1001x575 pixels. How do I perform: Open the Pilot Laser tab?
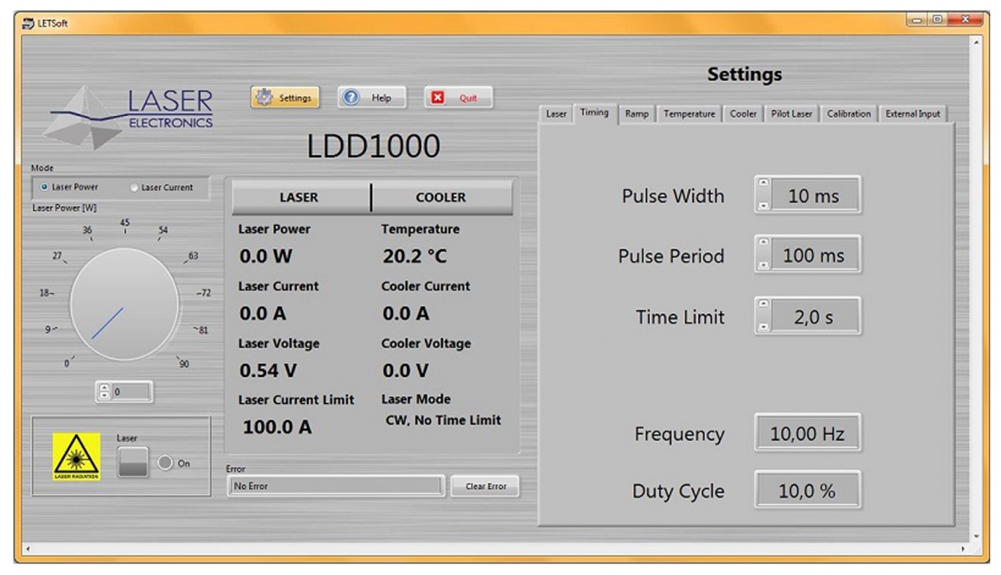click(x=792, y=114)
